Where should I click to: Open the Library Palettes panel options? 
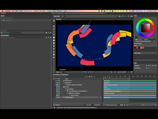[156, 44]
